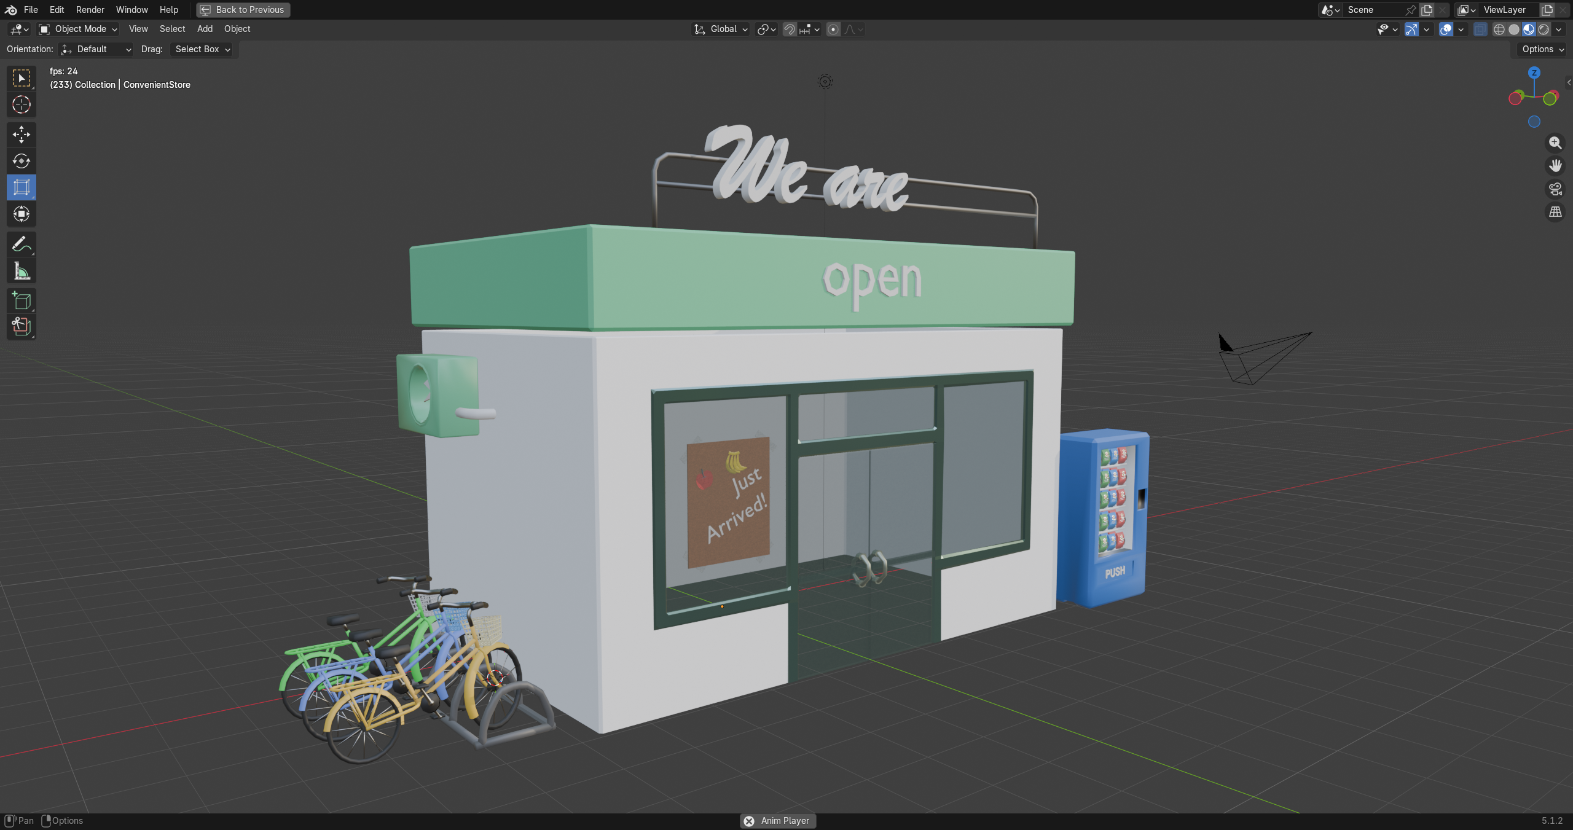Open the Add menu

[x=205, y=29]
